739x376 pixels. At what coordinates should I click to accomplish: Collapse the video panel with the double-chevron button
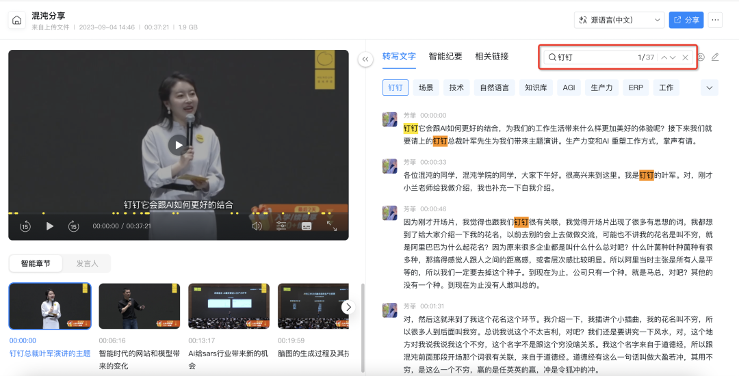[x=365, y=59]
